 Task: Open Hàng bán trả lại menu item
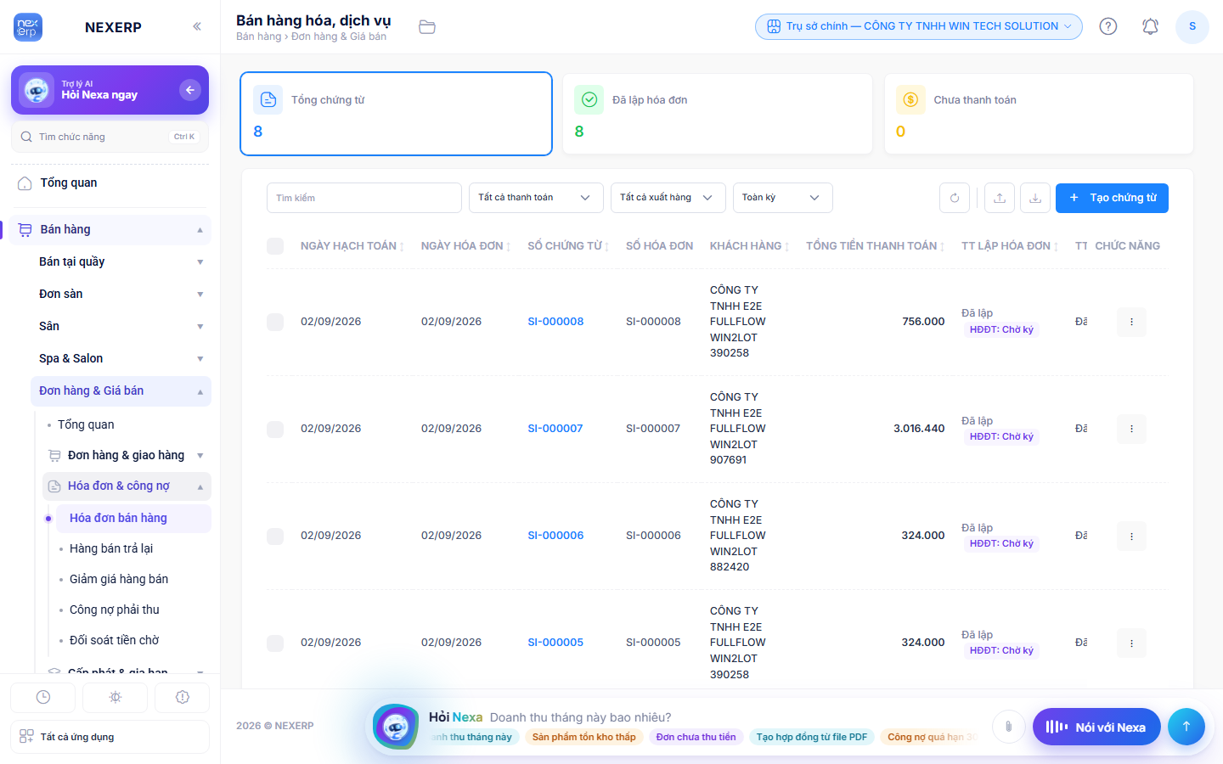click(133, 548)
